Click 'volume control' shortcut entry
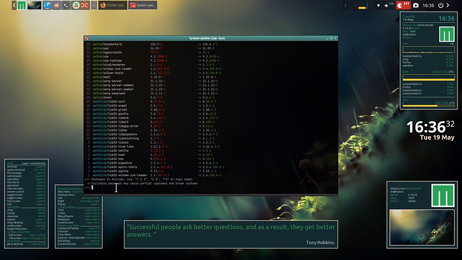The image size is (462, 260). tap(15, 192)
